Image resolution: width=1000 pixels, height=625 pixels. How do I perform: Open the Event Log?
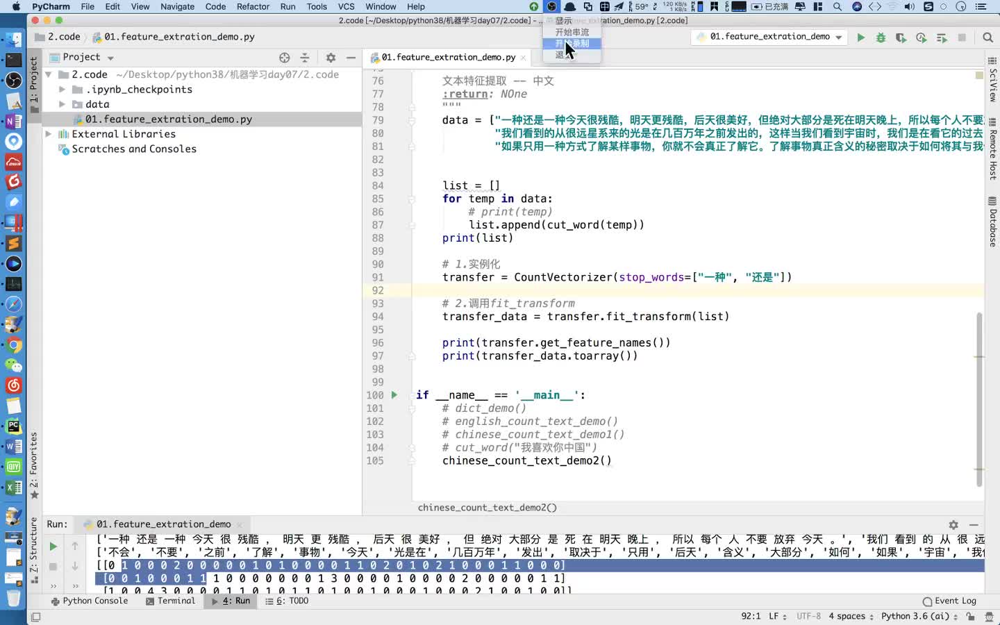(949, 601)
